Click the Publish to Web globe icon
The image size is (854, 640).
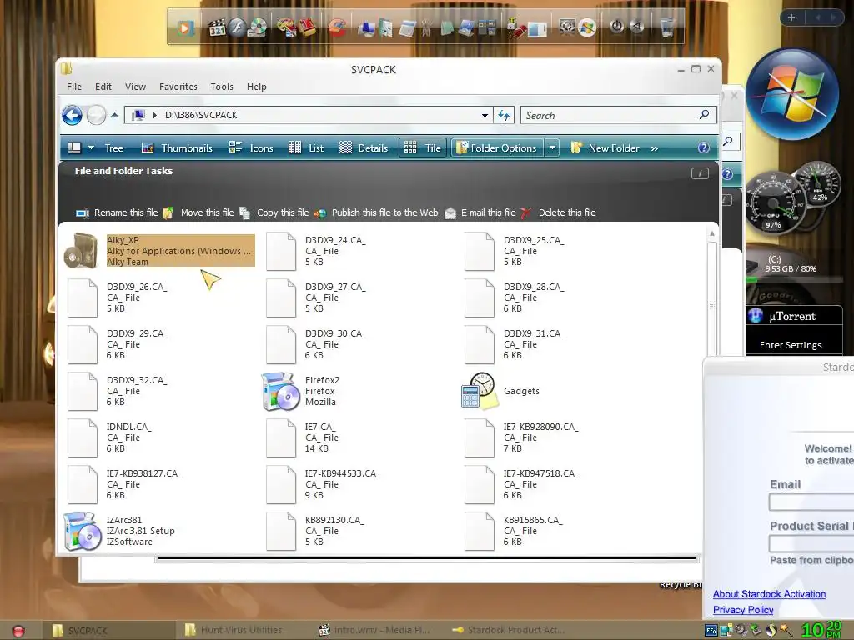320,212
